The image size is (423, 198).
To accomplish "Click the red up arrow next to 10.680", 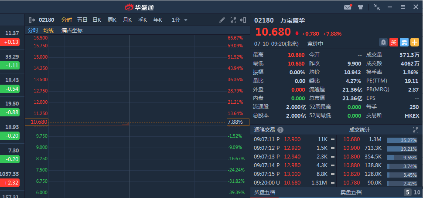I will [297, 33].
